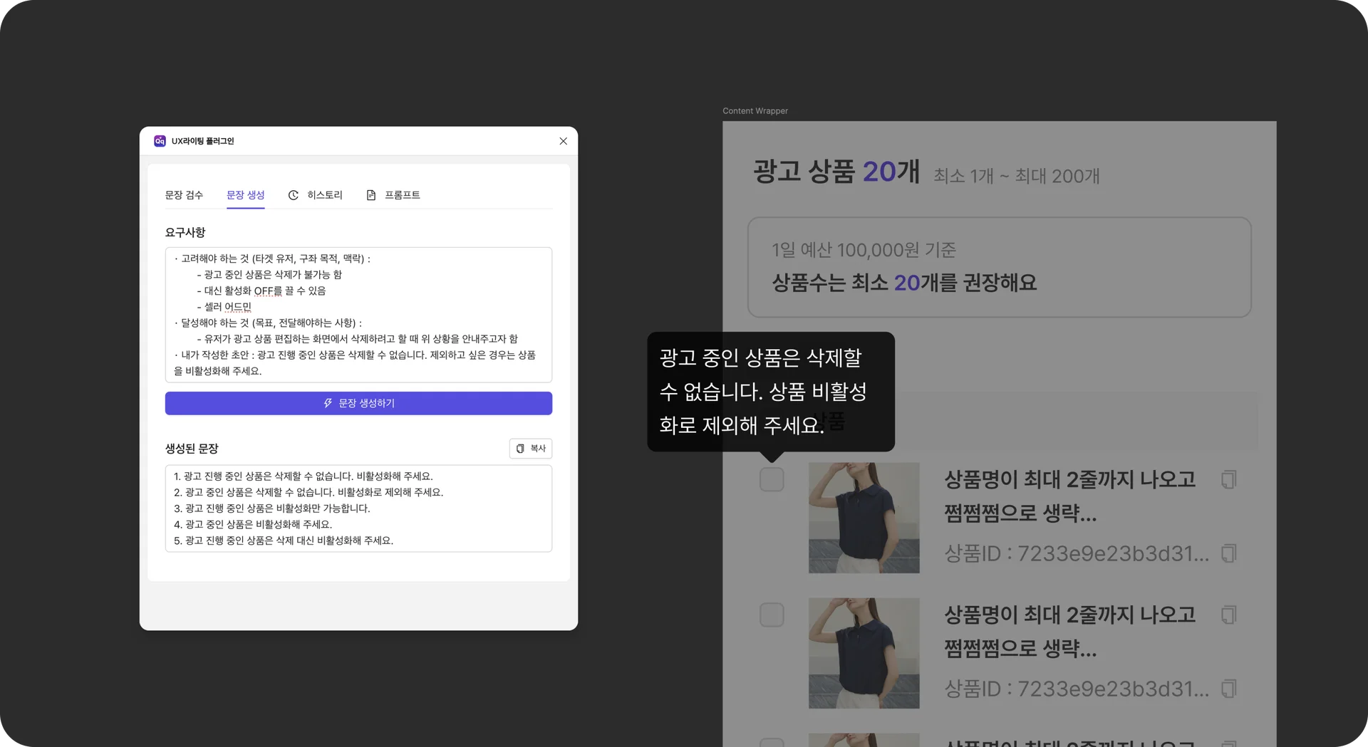Copy the second product's name via its copy icon
The image size is (1368, 747).
[x=1228, y=615]
